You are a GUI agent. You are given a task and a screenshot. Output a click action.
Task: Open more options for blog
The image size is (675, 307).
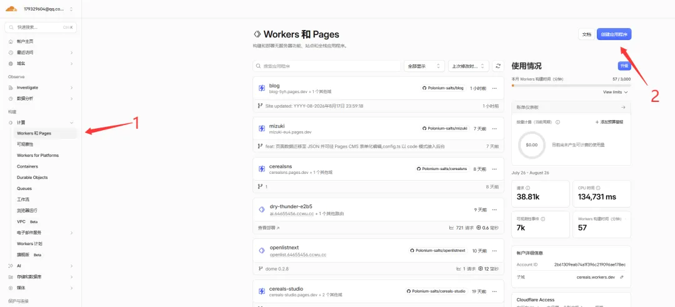pos(494,88)
